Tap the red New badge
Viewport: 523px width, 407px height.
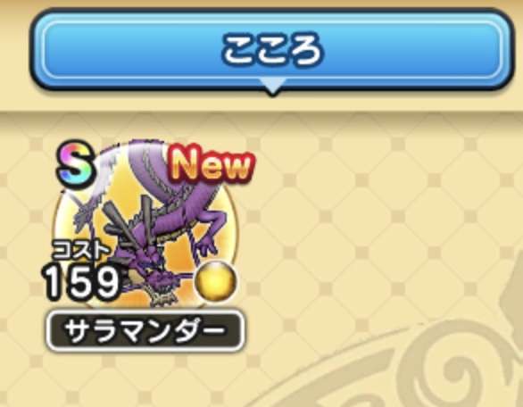[x=212, y=165]
